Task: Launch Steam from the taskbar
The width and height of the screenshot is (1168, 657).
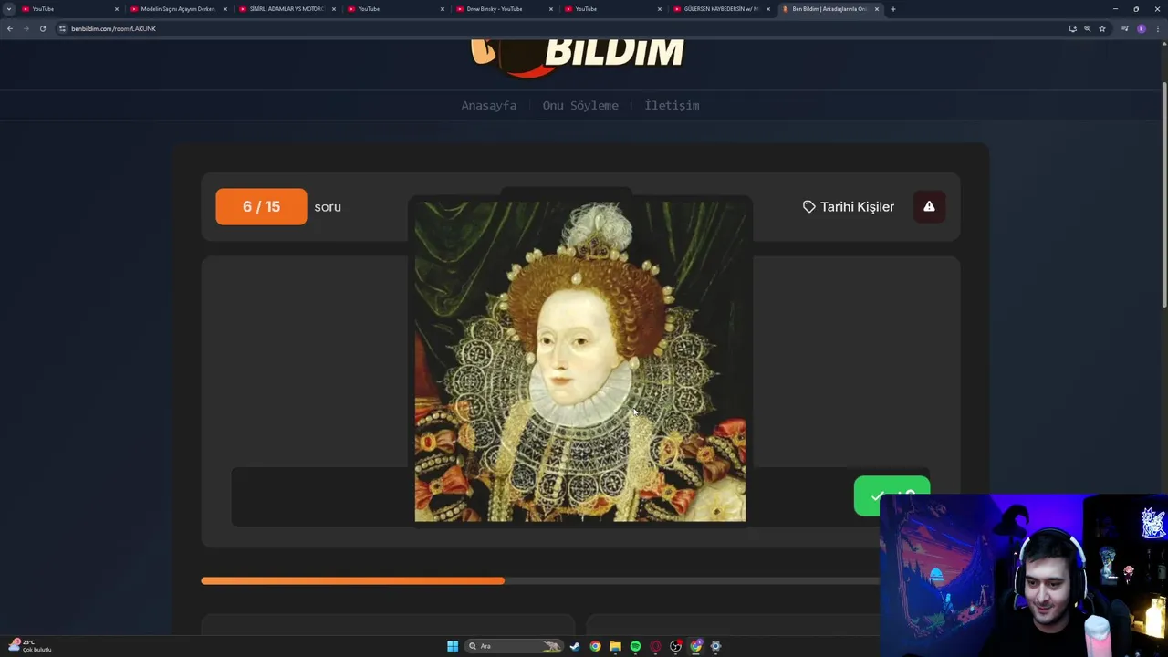Action: click(x=575, y=646)
